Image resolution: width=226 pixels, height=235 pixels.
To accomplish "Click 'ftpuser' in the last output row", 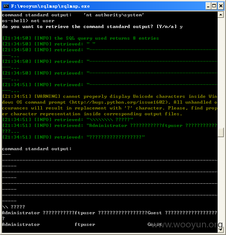I will click(x=85, y=224).
